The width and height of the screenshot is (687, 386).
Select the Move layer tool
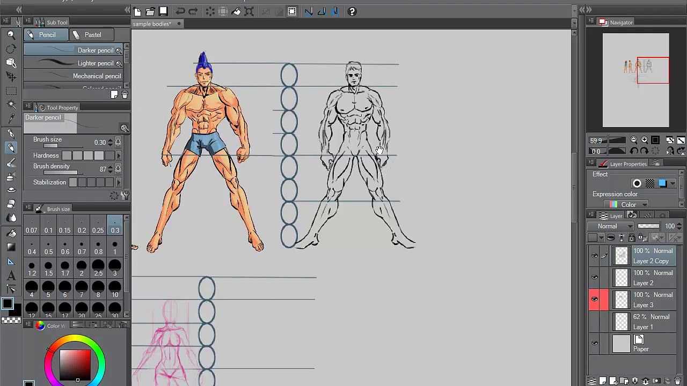(x=11, y=77)
